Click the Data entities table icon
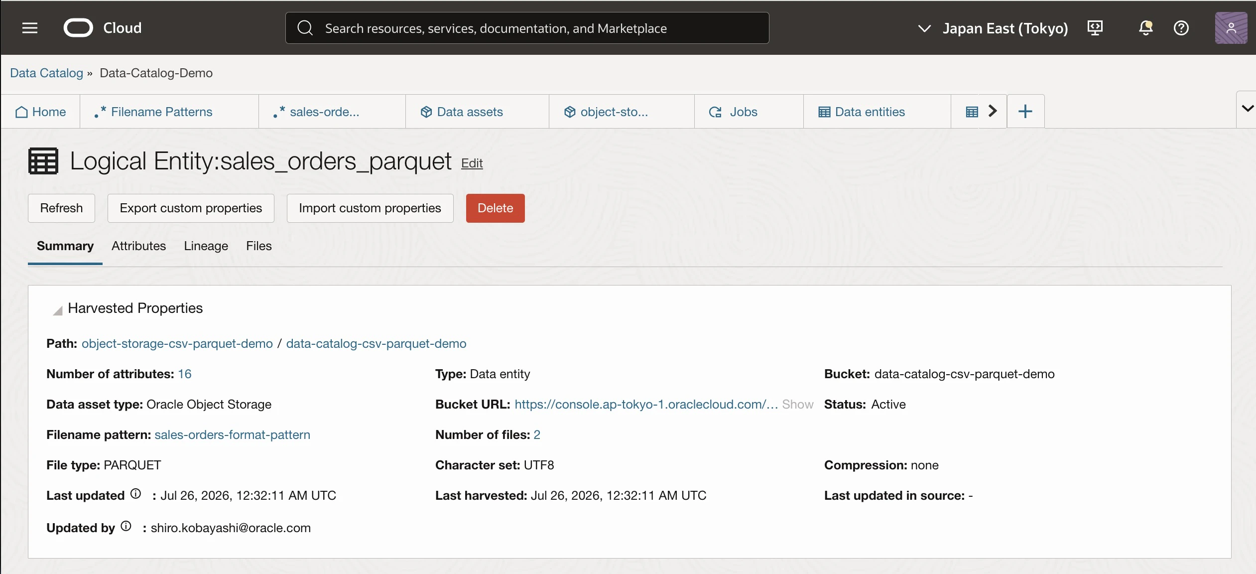This screenshot has height=574, width=1256. click(824, 112)
